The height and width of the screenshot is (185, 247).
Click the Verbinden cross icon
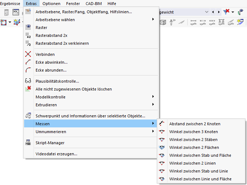28,54
